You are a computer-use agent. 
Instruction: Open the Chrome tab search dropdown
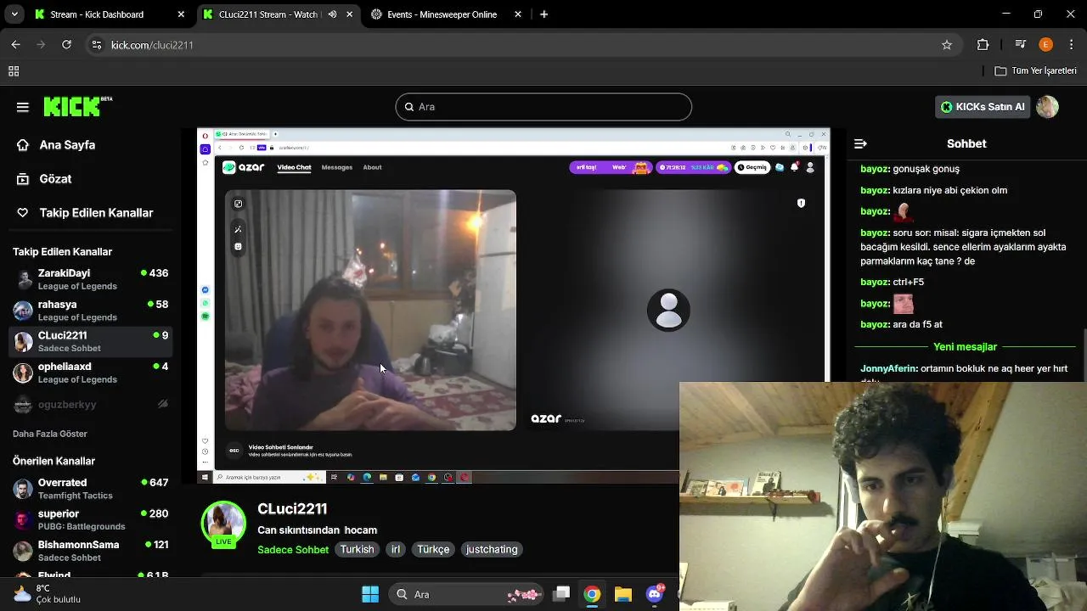click(14, 14)
